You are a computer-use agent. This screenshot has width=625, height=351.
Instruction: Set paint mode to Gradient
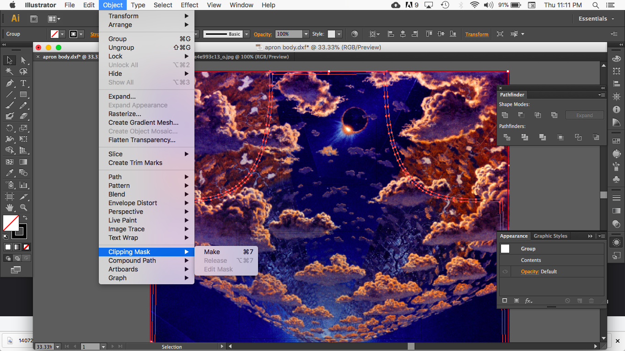(x=17, y=247)
